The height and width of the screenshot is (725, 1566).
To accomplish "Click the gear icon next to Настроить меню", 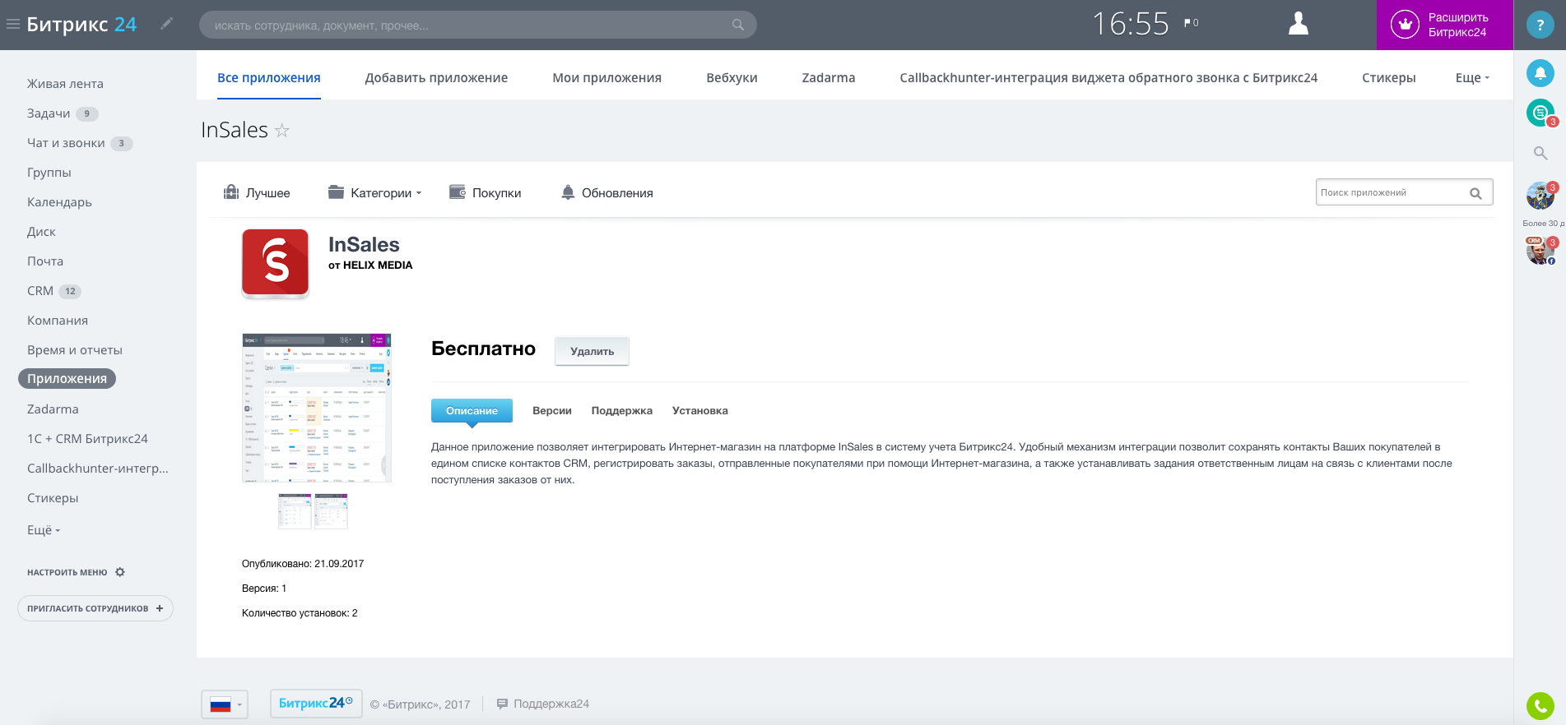I will tap(120, 572).
